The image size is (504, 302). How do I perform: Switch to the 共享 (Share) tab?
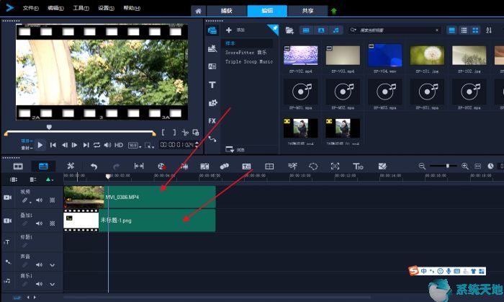307,11
